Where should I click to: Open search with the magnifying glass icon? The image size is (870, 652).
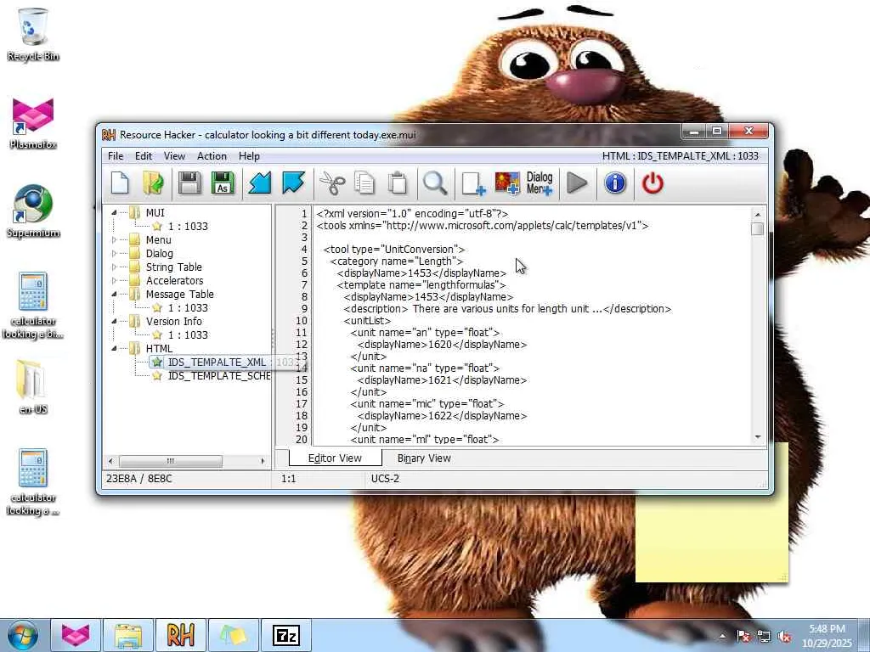(x=435, y=183)
